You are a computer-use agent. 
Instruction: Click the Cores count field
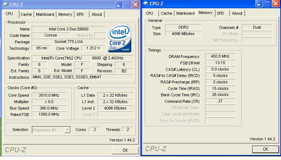(95, 130)
